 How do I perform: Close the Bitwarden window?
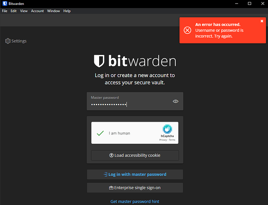pos(263,4)
